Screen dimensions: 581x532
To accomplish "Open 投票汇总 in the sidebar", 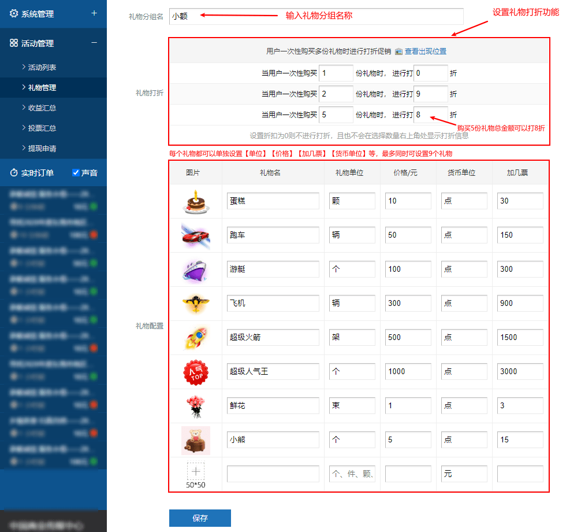I will click(42, 128).
